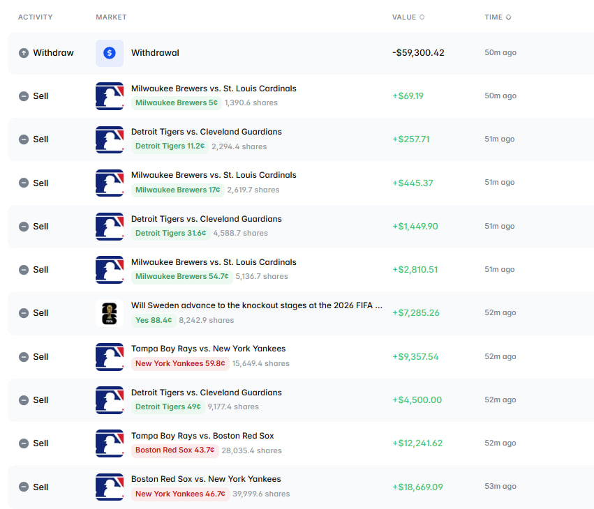The width and height of the screenshot is (594, 509).
Task: Open Milwaukee Brewers vs. Cardinals market, 2,619.7 shares
Action: click(214, 175)
